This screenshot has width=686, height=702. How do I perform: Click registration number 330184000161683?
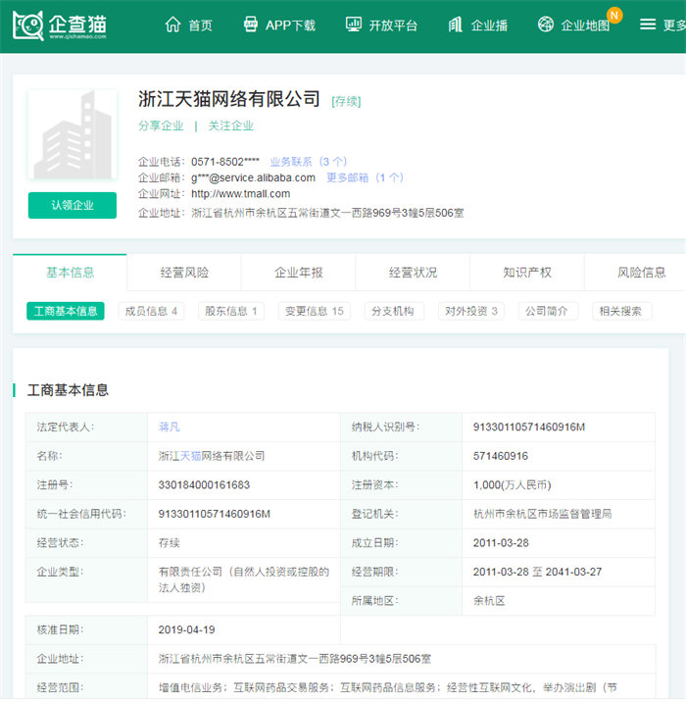204,485
